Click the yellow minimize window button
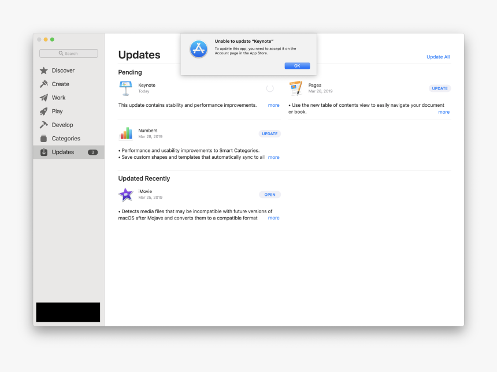Image resolution: width=497 pixels, height=372 pixels. pyautogui.click(x=46, y=40)
